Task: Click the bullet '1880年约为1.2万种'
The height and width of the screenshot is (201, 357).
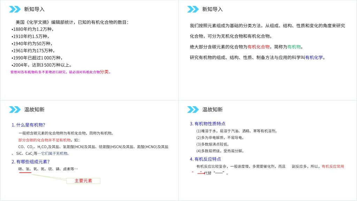Action: [x=32, y=29]
